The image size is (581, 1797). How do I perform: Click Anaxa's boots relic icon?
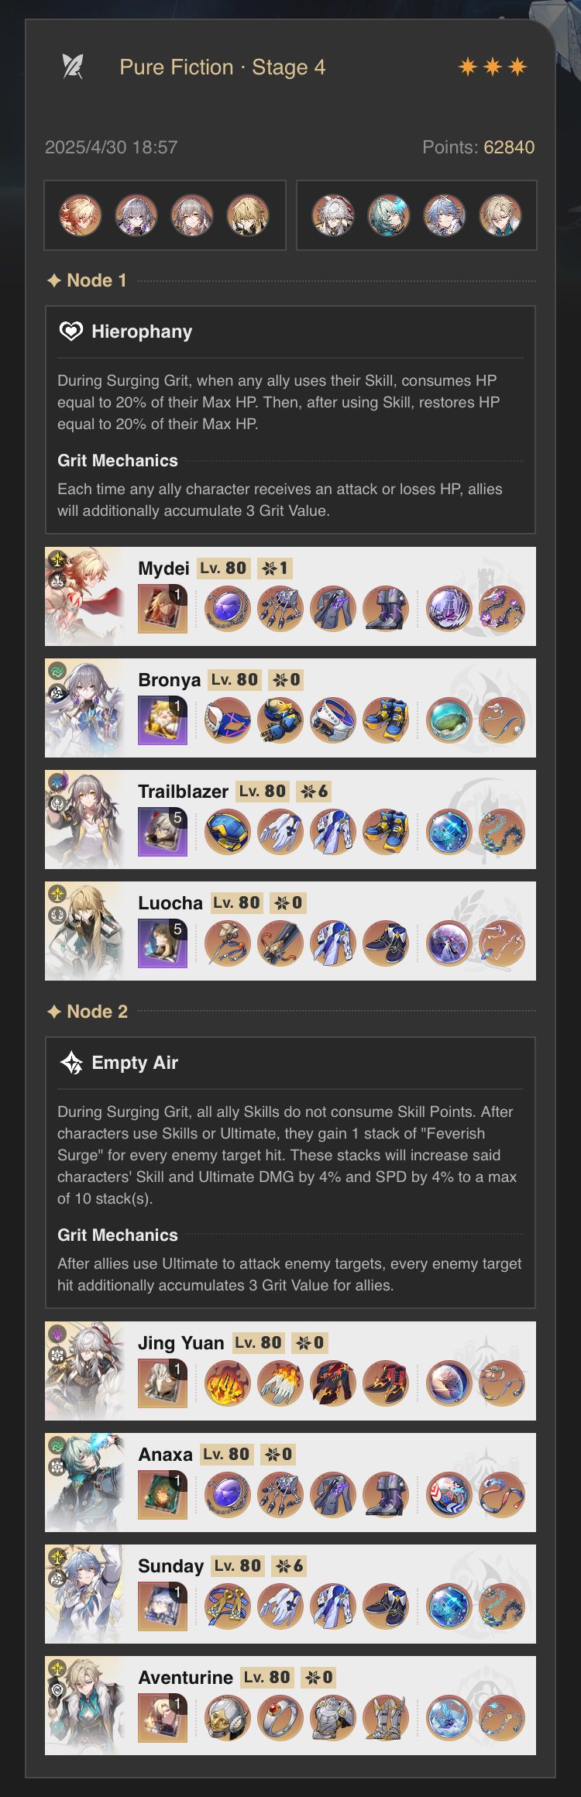click(x=386, y=1494)
